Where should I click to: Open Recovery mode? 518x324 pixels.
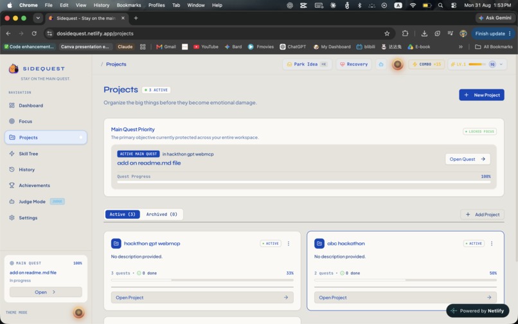point(354,64)
